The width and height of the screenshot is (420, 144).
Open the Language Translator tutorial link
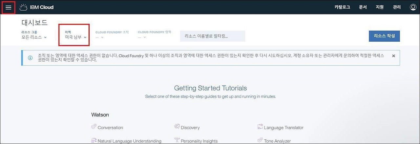pos(283,128)
